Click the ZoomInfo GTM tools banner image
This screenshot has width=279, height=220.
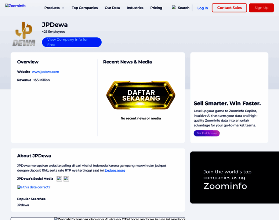click(120, 219)
